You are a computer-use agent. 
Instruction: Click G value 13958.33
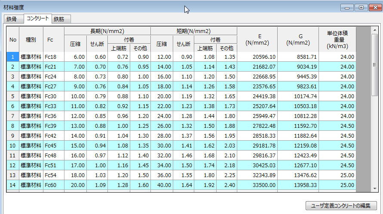coord(298,185)
